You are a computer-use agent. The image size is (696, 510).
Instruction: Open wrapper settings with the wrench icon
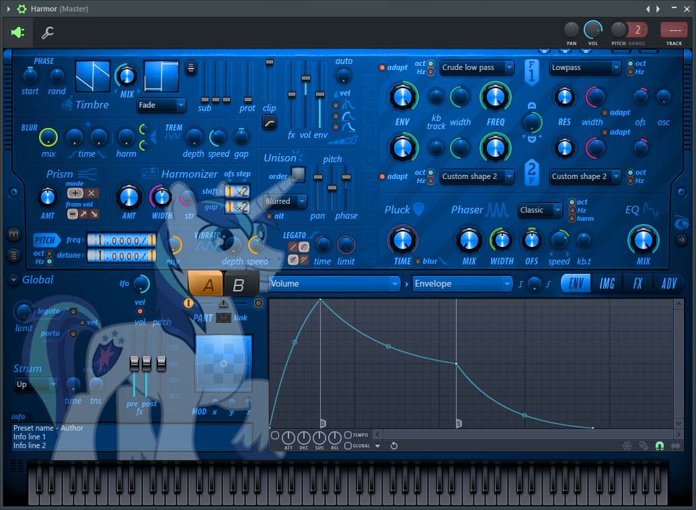click(x=48, y=32)
